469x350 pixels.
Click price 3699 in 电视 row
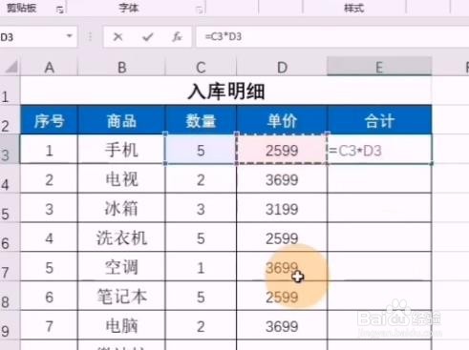click(x=282, y=178)
